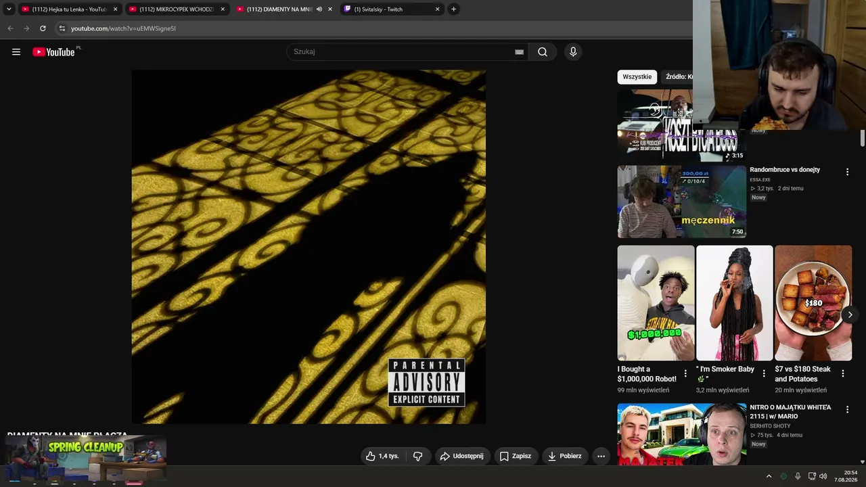Screen dimensions: 866x487
Task: Select the Wszystkie filter chip
Action: pyautogui.click(x=637, y=77)
